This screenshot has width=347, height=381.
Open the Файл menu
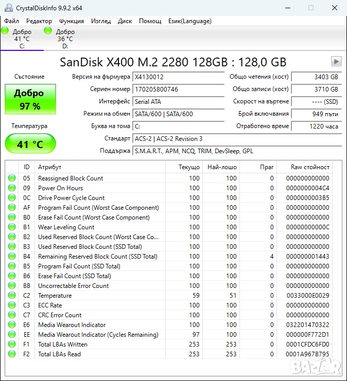[11, 21]
